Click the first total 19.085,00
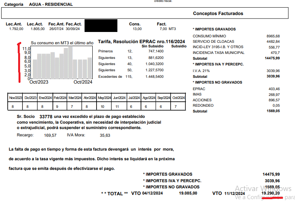 point(188,193)
